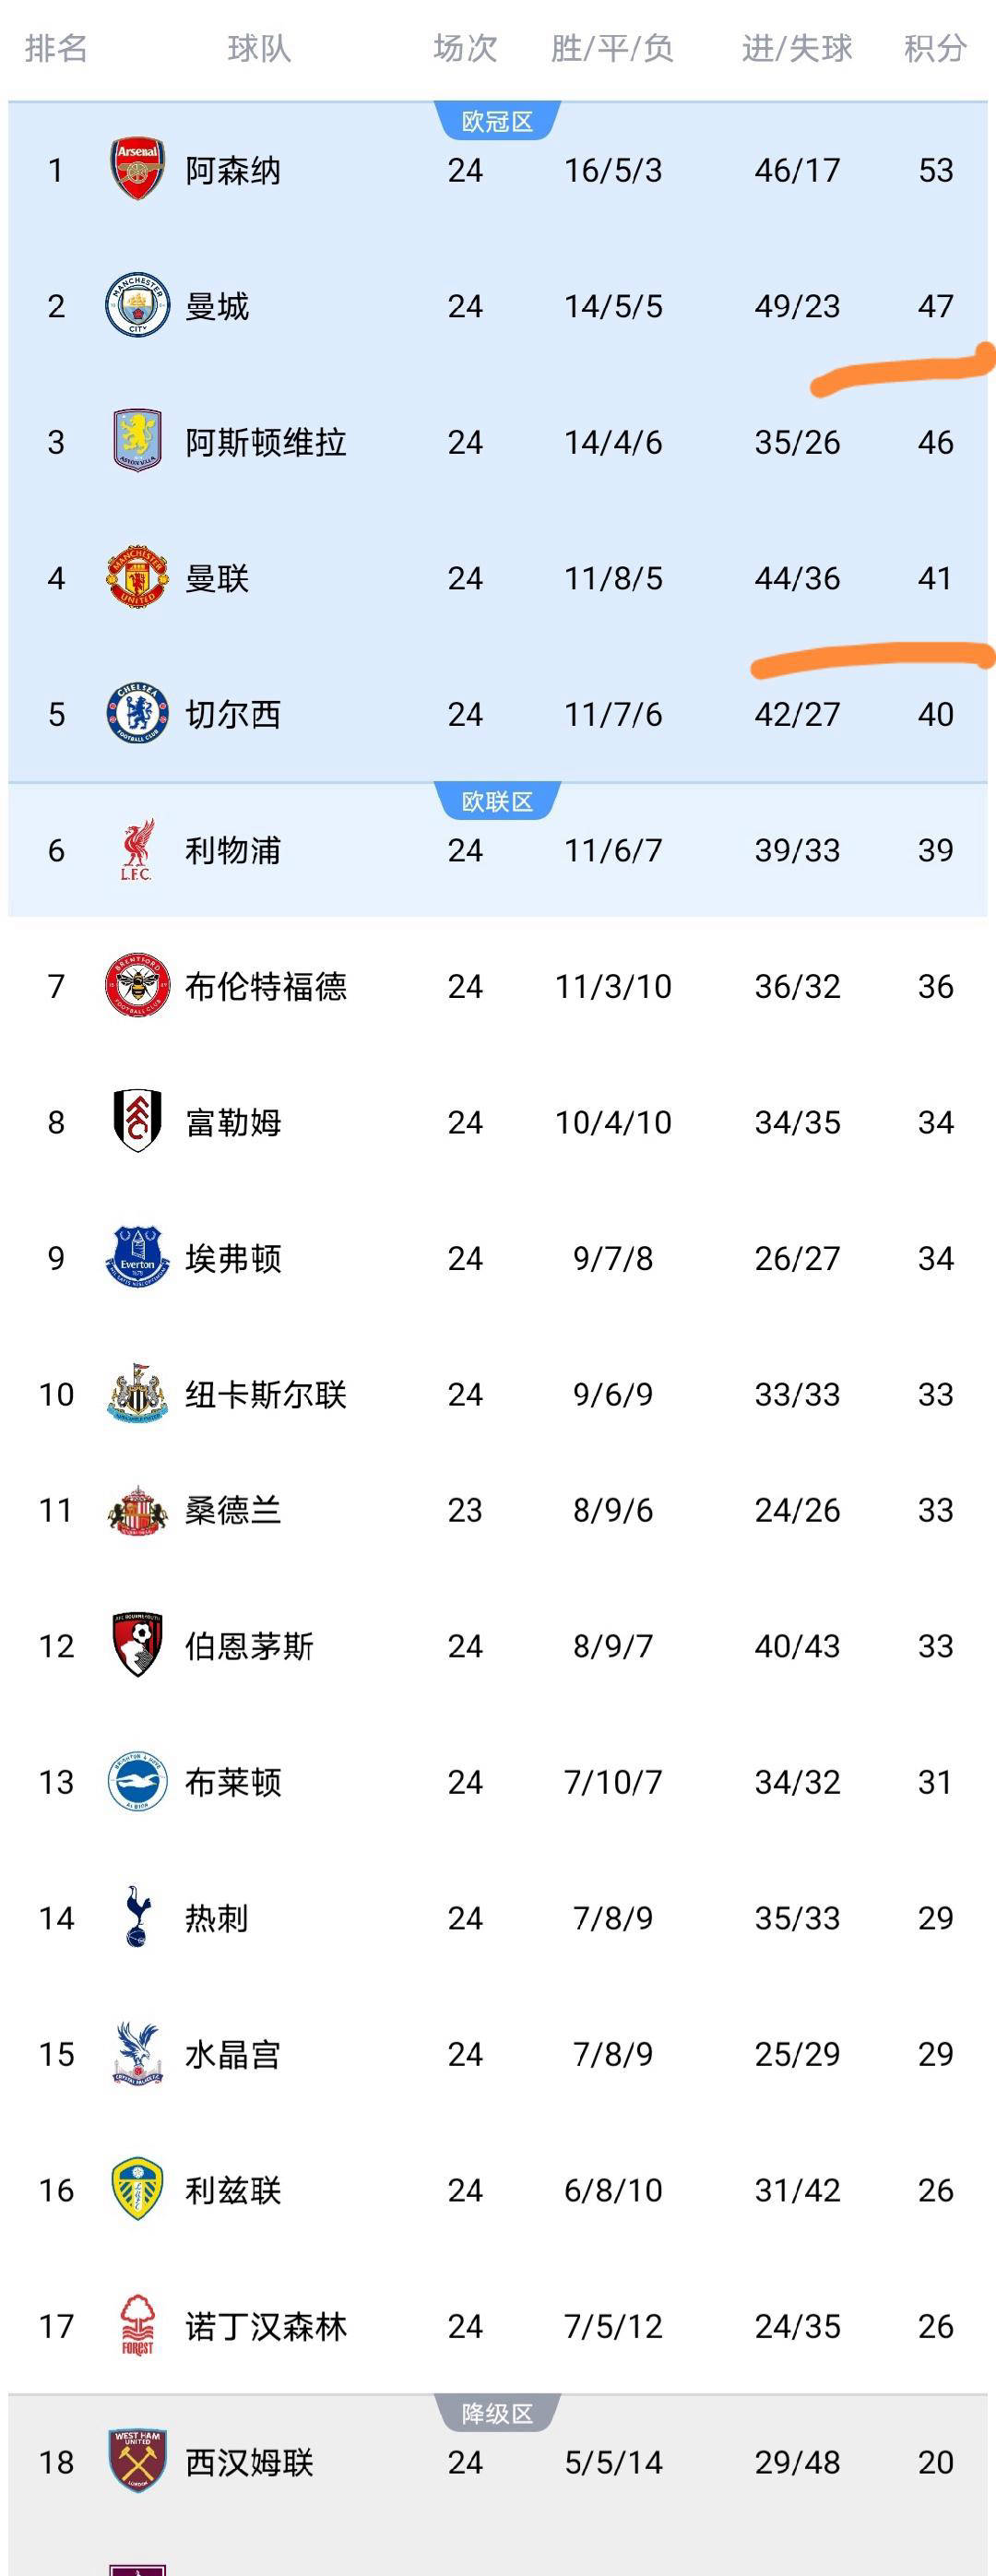Image resolution: width=996 pixels, height=2576 pixels.
Task: Click the Chelsea club badge
Action: (137, 713)
